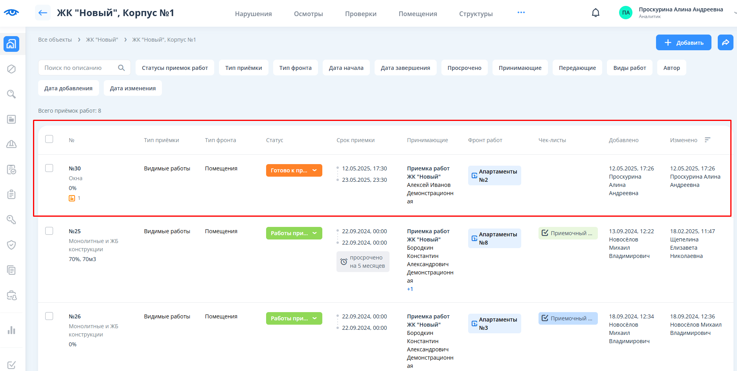The width and height of the screenshot is (737, 371).
Task: Open the Помещения tab
Action: click(x=417, y=14)
